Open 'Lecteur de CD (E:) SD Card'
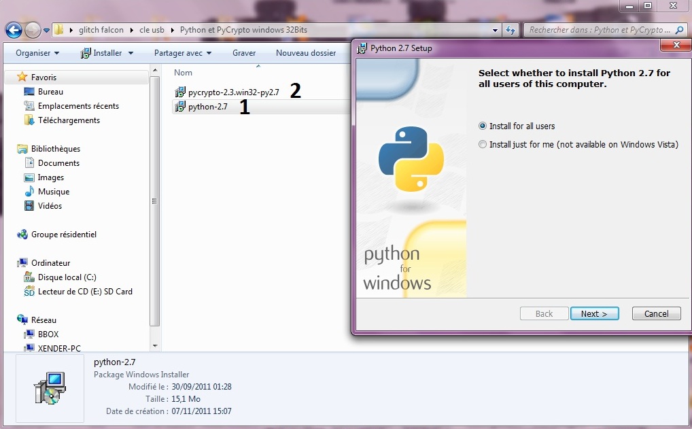This screenshot has height=429, width=692. 85,291
